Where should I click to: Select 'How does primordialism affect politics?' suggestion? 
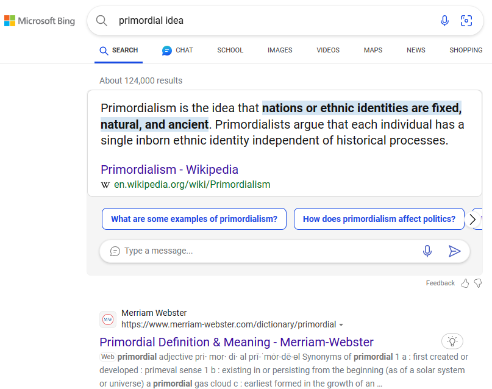click(x=379, y=219)
